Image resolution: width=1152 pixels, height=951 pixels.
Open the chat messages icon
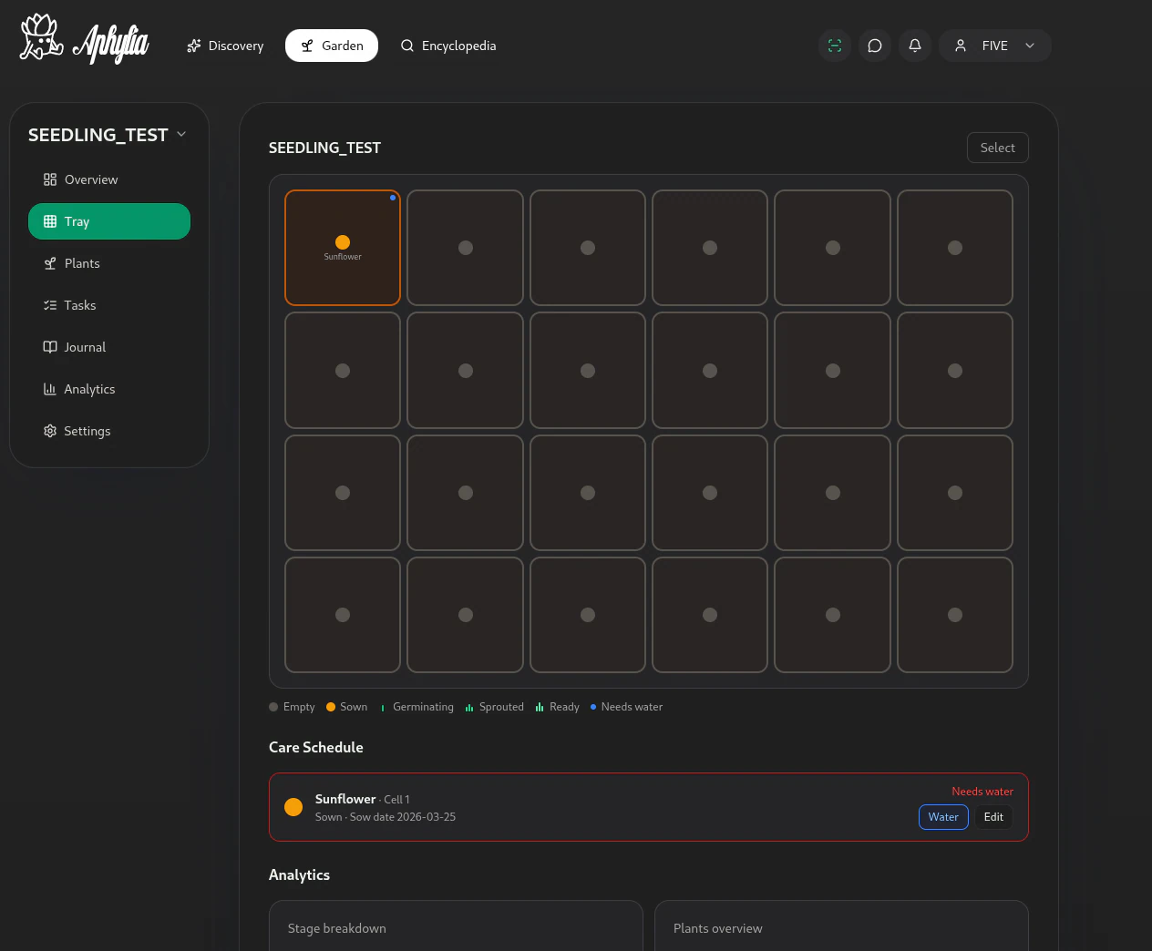(875, 46)
